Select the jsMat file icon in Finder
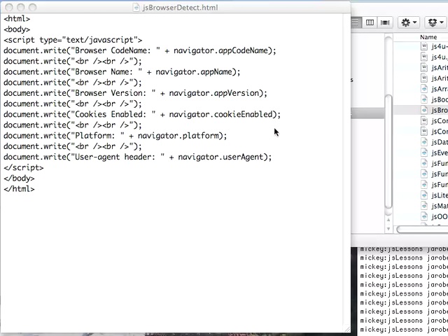 click(x=424, y=206)
